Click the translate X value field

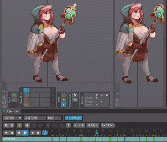[x=35, y=95]
